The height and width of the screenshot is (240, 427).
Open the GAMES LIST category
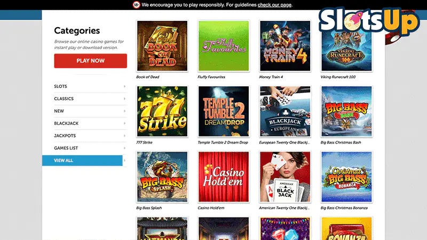coord(90,148)
